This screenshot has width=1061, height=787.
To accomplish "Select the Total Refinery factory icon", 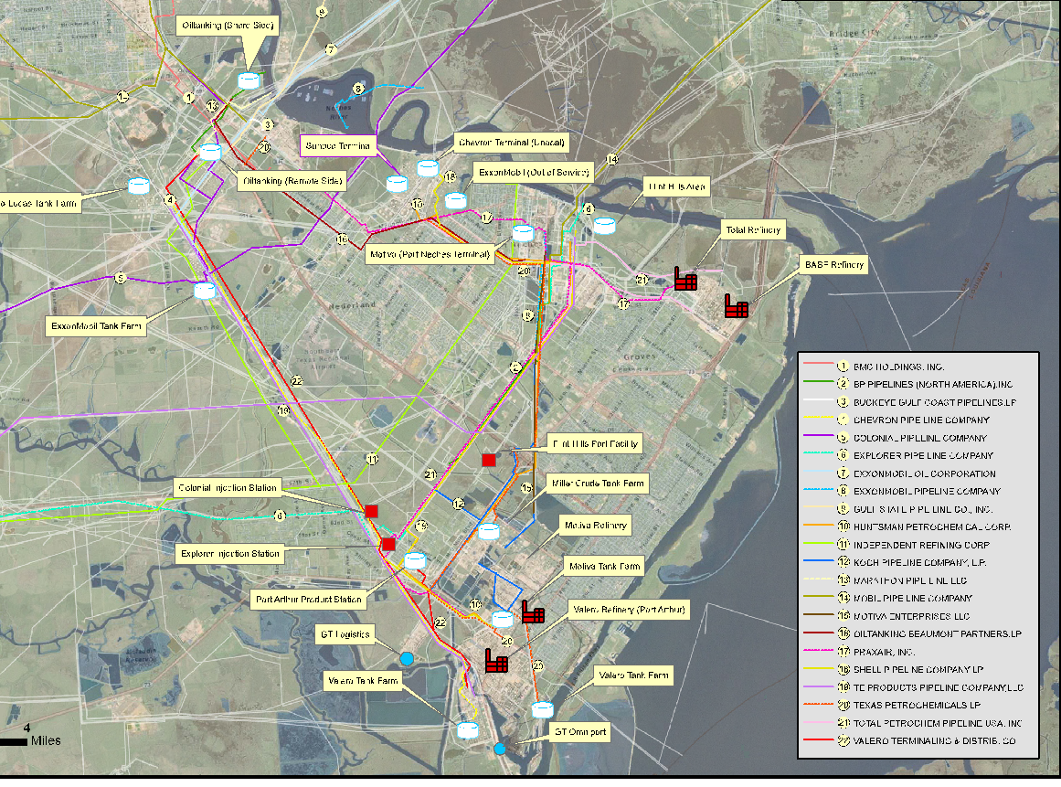I will tap(685, 278).
